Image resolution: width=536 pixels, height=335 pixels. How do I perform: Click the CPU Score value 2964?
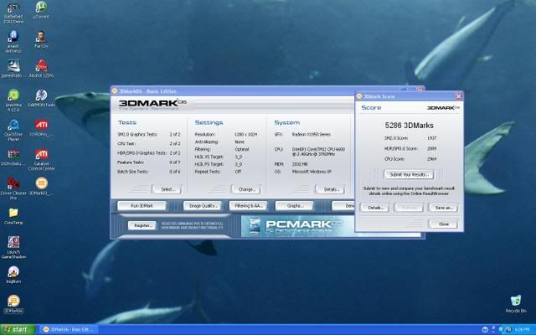click(x=432, y=159)
